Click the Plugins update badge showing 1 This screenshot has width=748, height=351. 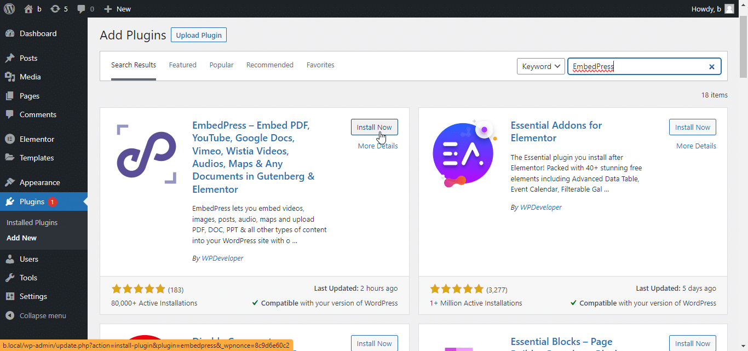(52, 202)
